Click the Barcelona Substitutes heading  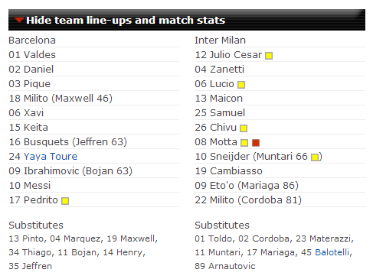[36, 225]
